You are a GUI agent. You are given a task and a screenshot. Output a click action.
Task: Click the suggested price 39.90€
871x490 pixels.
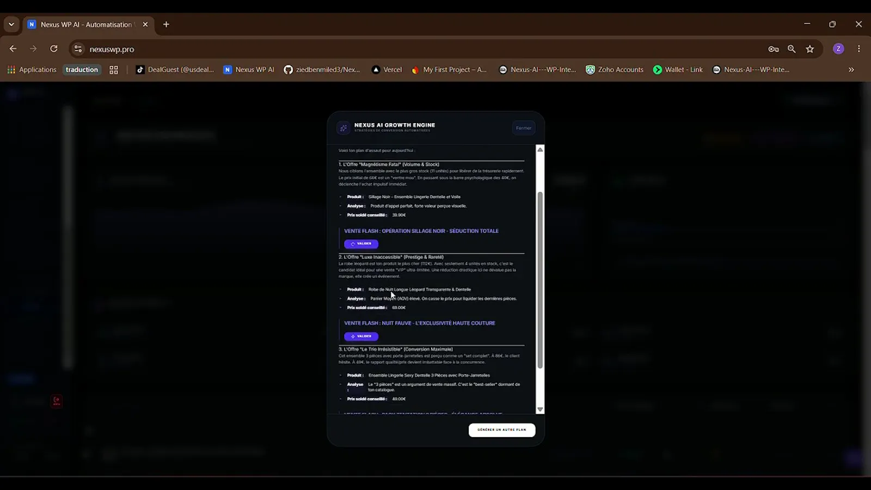pyautogui.click(x=399, y=215)
